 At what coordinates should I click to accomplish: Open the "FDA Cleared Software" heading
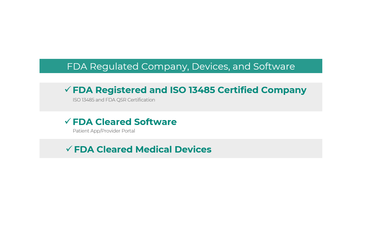(124, 122)
